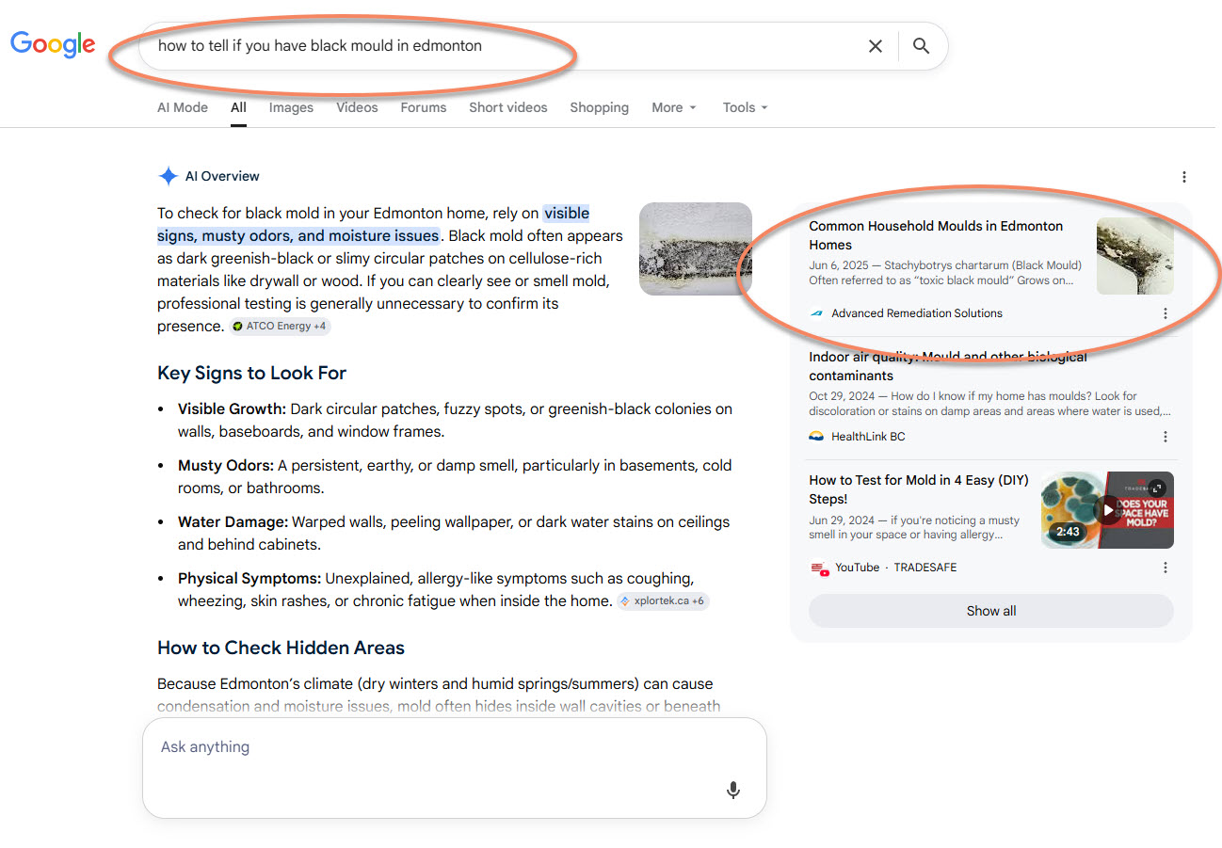Open more options for YouTube TRADESAFE result
Image resolution: width=1222 pixels, height=848 pixels.
tap(1165, 568)
